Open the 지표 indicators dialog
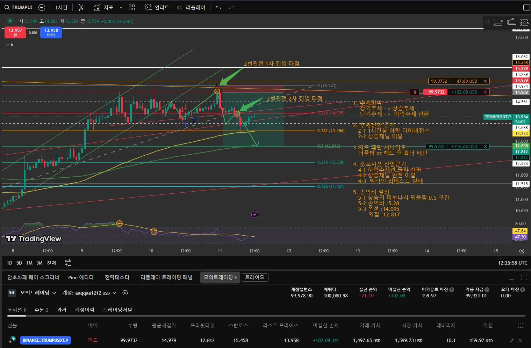 pos(104,7)
